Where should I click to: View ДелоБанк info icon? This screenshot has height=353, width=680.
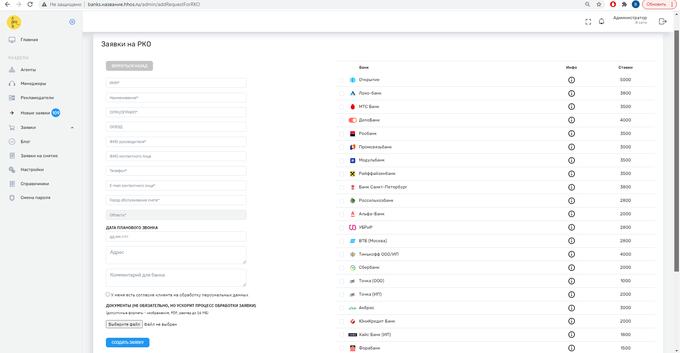pos(571,120)
